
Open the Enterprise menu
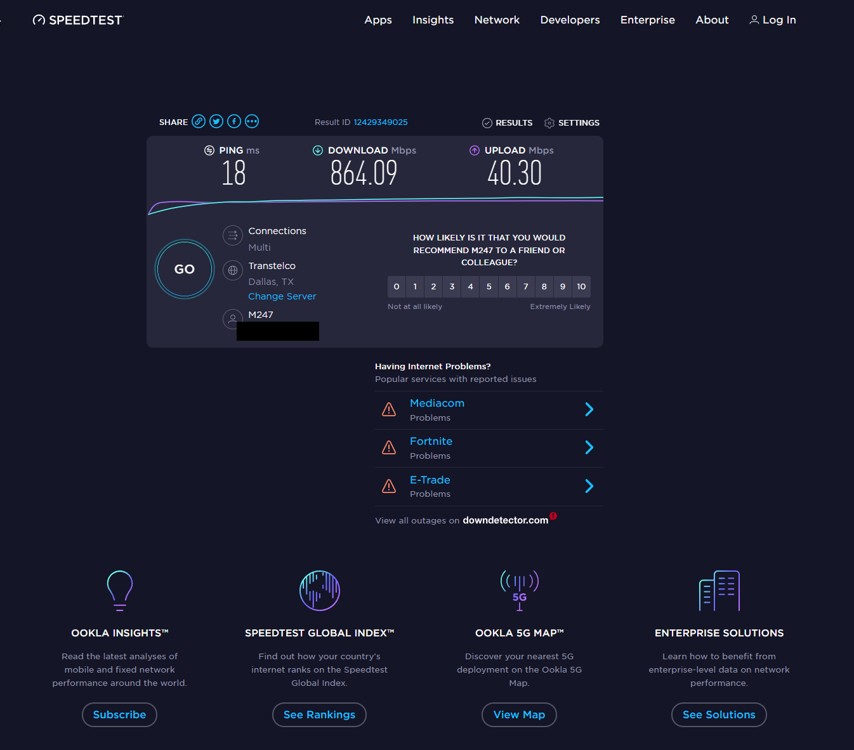[648, 20]
